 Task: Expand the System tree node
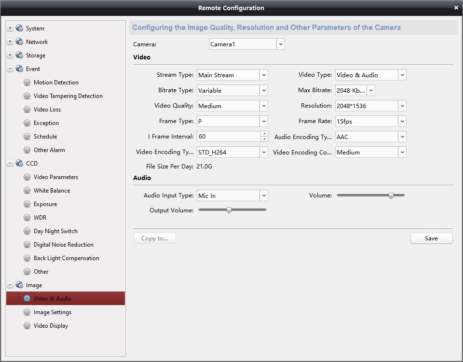[10, 28]
